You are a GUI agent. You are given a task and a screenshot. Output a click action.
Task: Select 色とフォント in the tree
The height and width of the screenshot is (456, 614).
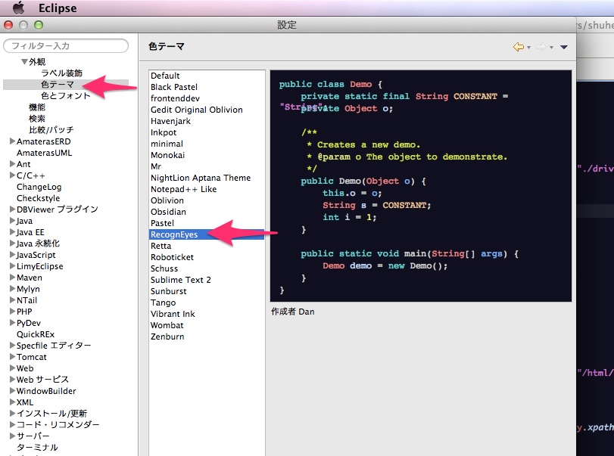point(65,96)
